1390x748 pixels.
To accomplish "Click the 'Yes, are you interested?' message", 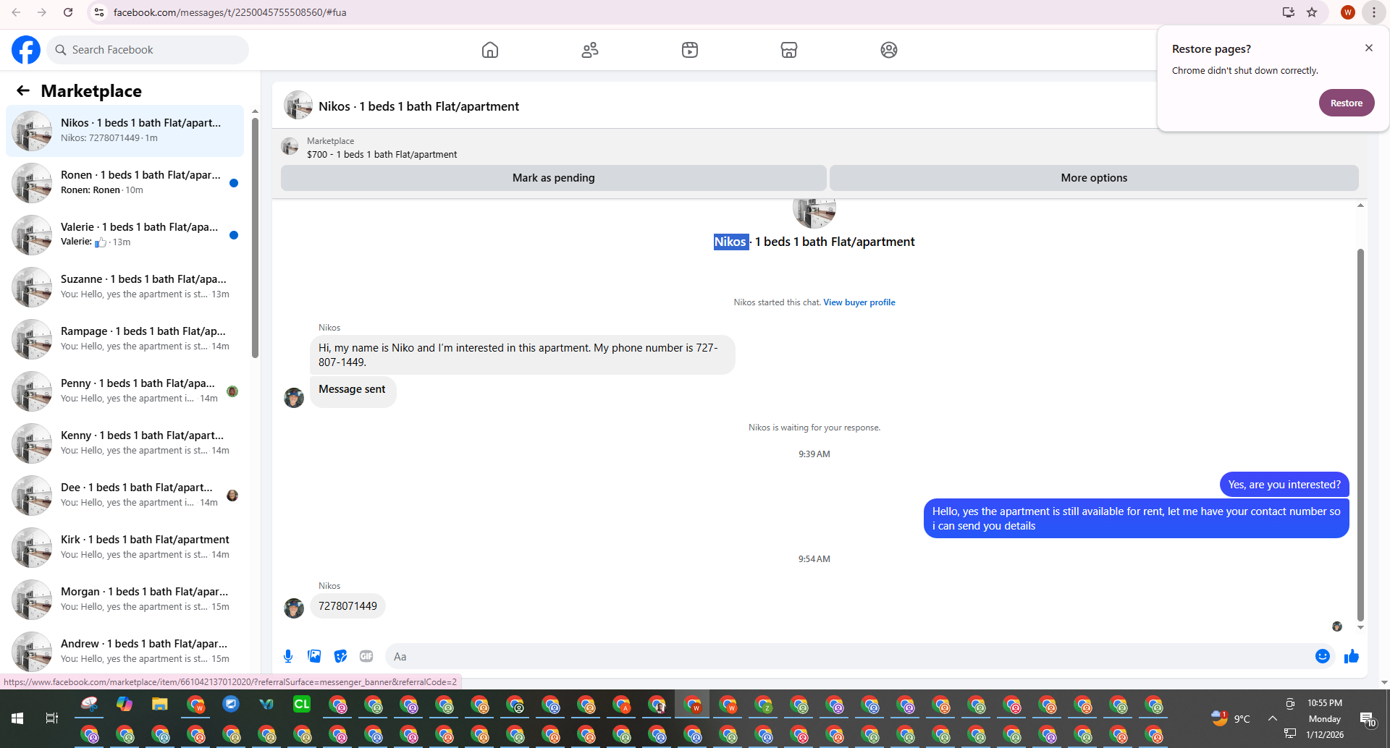I will pyautogui.click(x=1284, y=485).
